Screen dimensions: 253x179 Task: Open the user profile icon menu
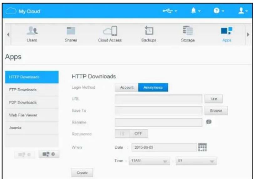click(x=243, y=11)
